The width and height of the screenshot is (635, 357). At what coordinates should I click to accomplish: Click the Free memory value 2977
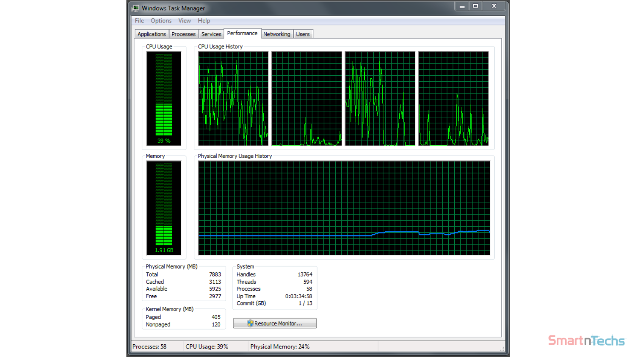215,296
